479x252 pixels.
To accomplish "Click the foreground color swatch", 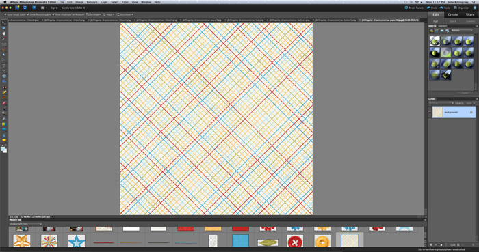I will pyautogui.click(x=3, y=149).
